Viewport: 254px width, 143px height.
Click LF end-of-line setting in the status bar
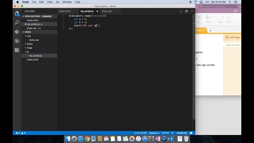tap(172, 133)
